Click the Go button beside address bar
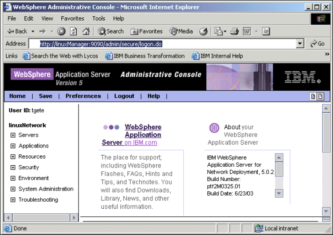Screen dimensions: 333x235 coord(317,44)
